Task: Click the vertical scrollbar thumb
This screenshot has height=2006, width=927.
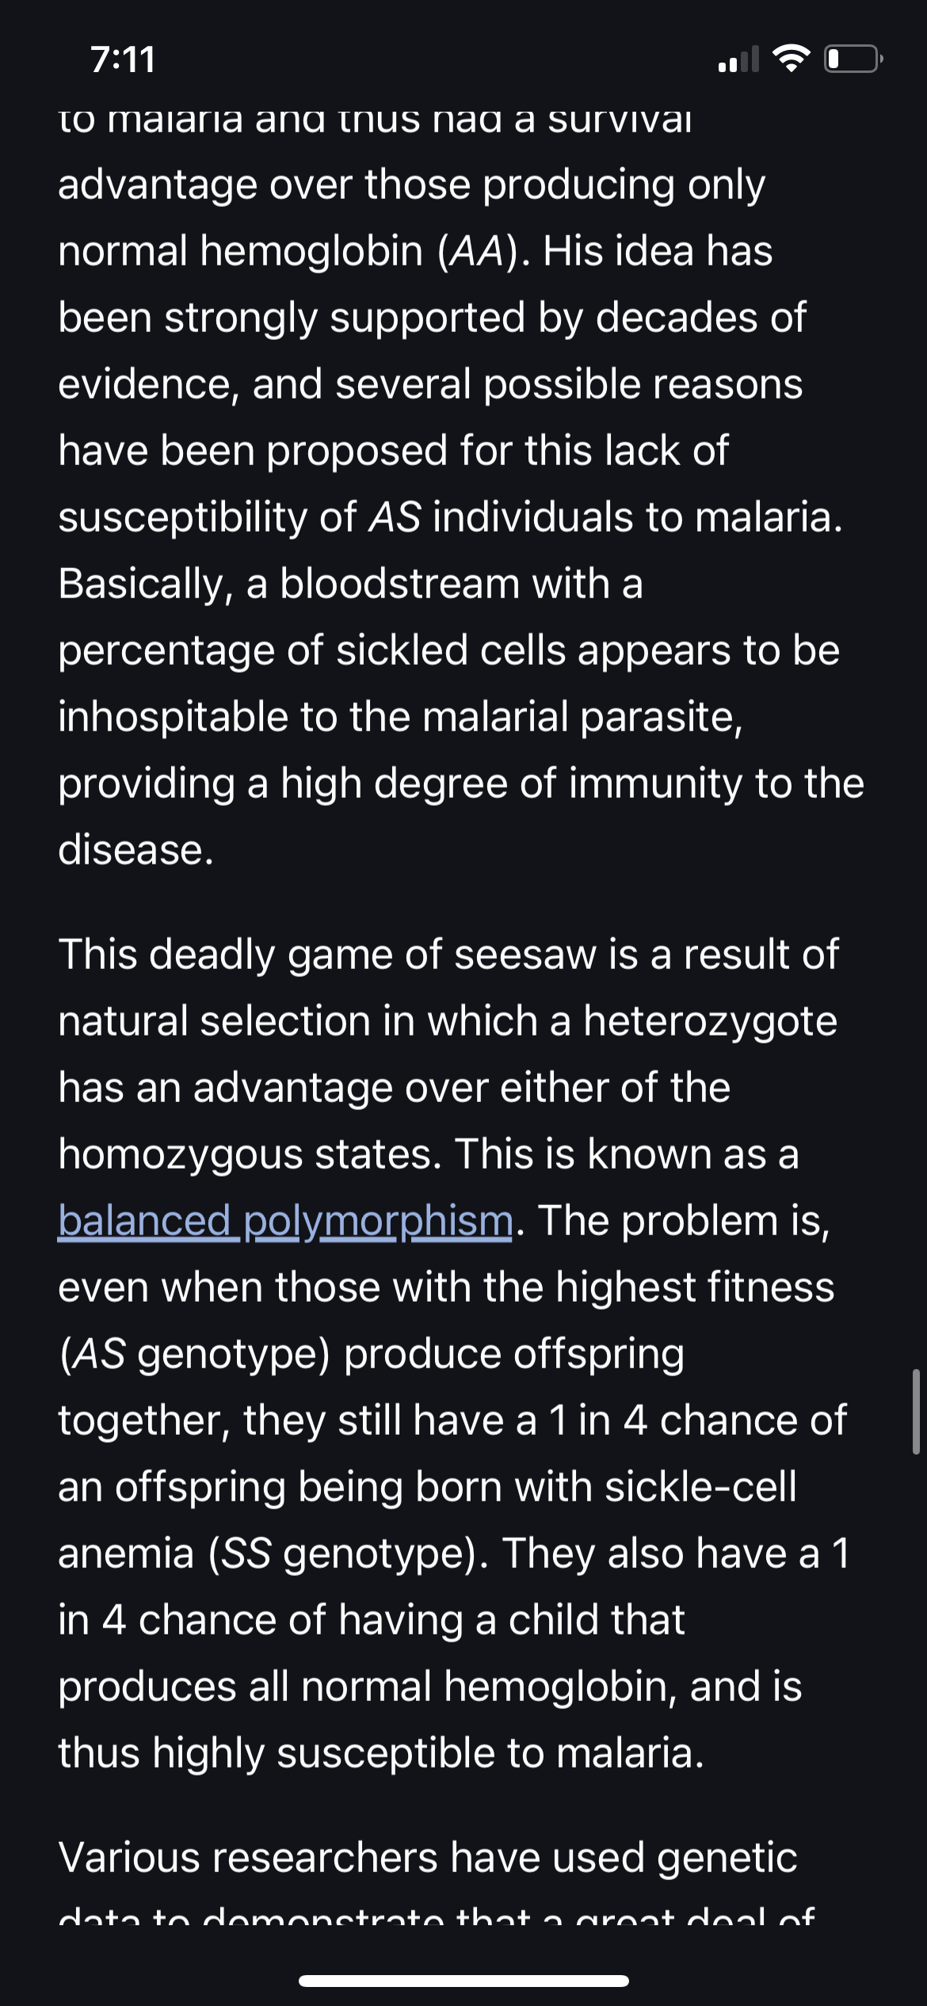Action: click(916, 1411)
